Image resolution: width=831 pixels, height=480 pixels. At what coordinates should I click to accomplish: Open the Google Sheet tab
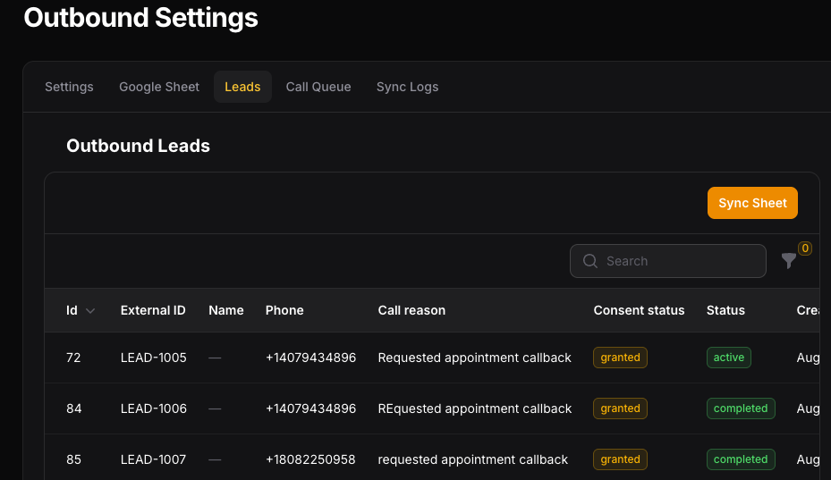pyautogui.click(x=159, y=87)
